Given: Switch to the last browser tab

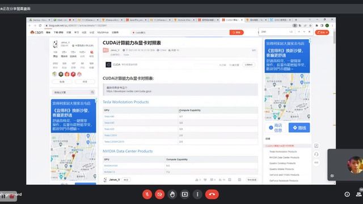Looking at the screenshot, I should [281, 20].
